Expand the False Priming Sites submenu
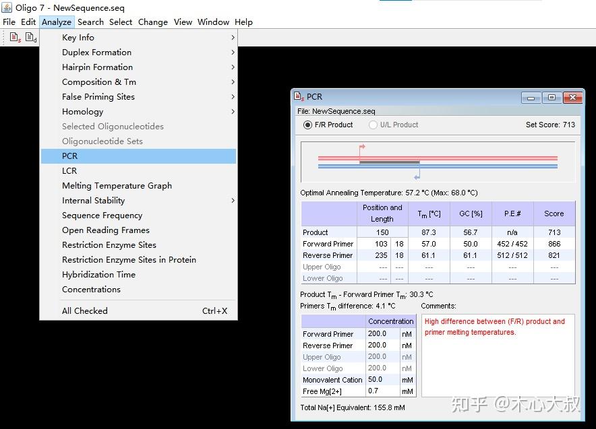Viewport: 596px width, 429px height. [x=138, y=96]
